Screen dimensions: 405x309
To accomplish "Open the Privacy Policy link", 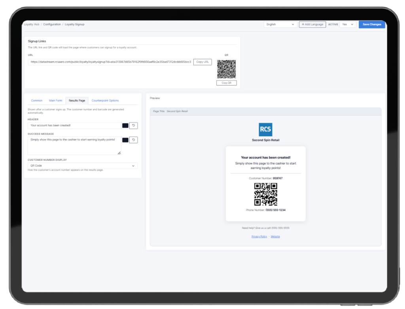I will (x=259, y=236).
